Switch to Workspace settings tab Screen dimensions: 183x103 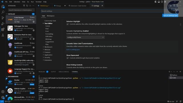[x=51, y=16]
